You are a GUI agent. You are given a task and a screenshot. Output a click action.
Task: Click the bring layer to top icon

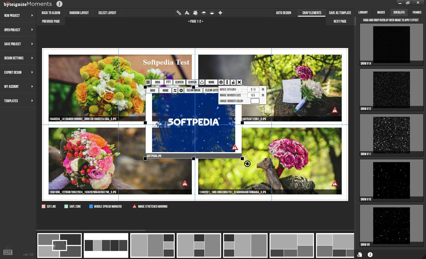pyautogui.click(x=204, y=13)
